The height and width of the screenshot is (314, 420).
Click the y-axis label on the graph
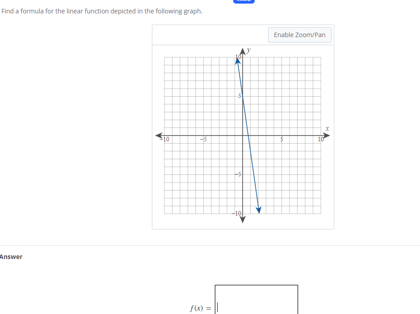click(248, 50)
